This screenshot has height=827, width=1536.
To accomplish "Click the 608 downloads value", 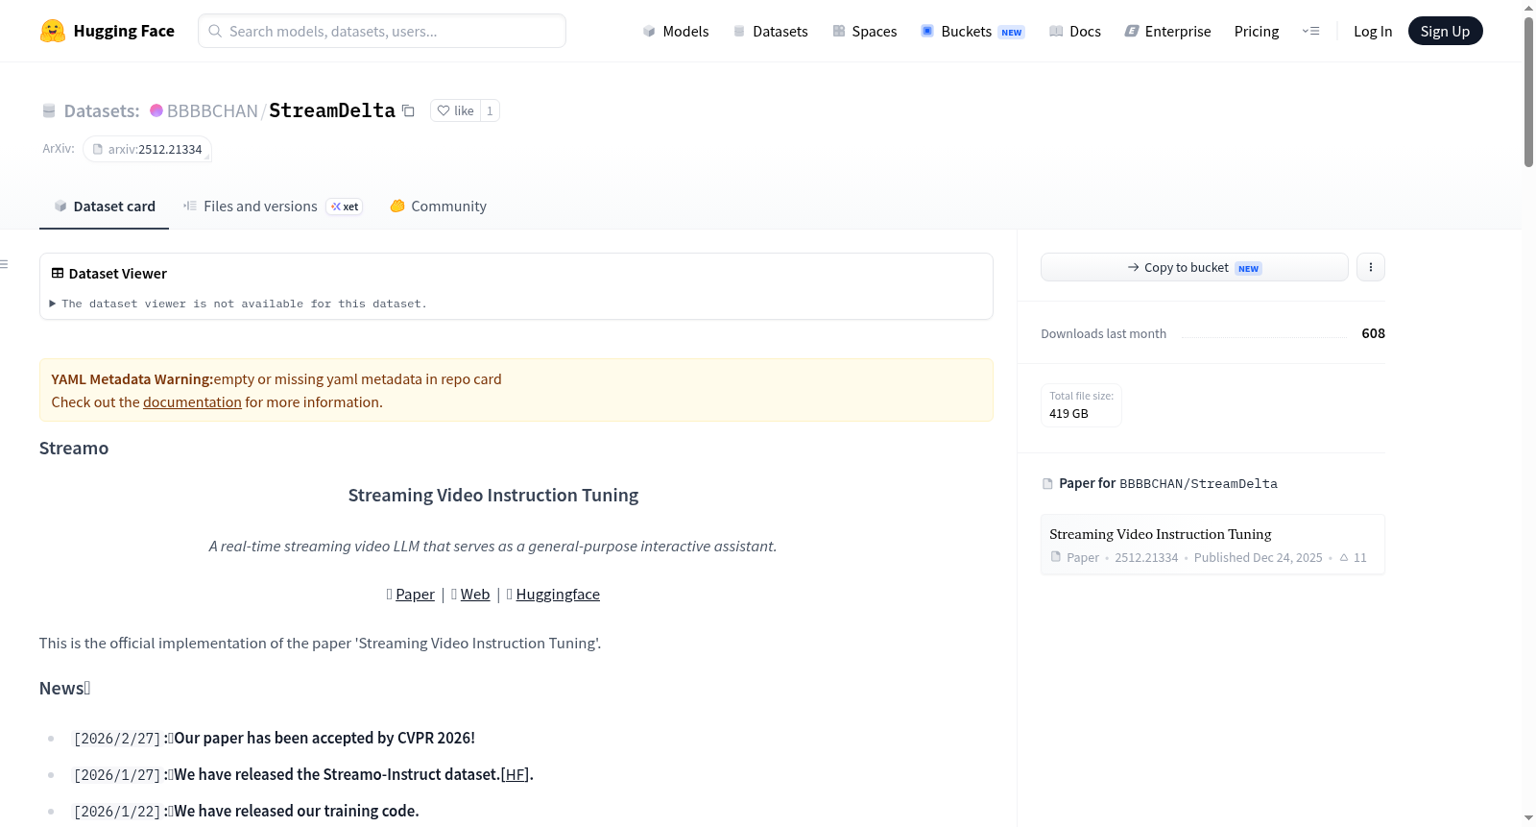I will (1373, 333).
